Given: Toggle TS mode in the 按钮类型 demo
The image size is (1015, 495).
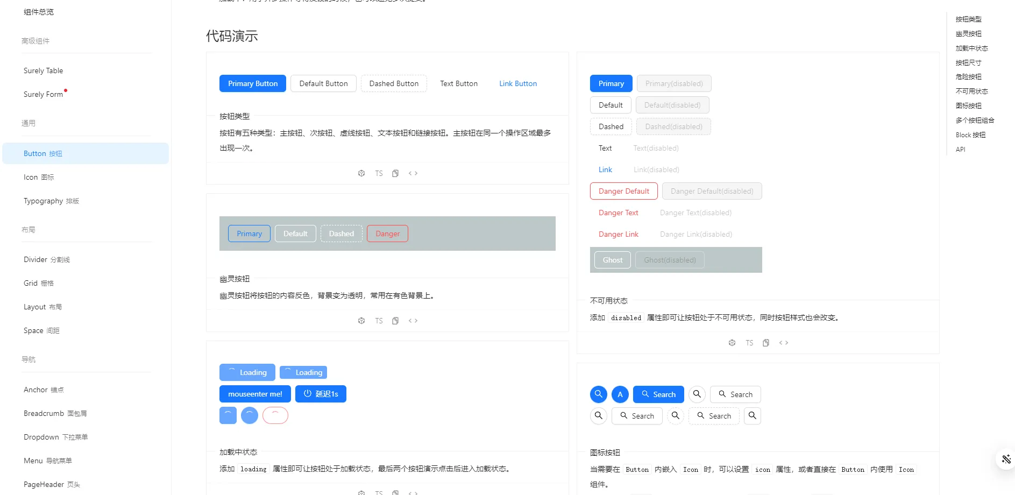Looking at the screenshot, I should click(x=379, y=173).
